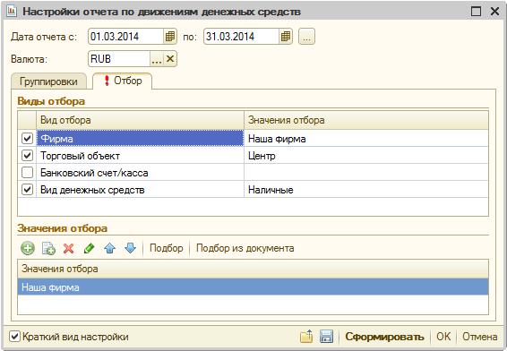The image size is (507, 351).
Task: Select the Отбор tab
Action: (123, 81)
